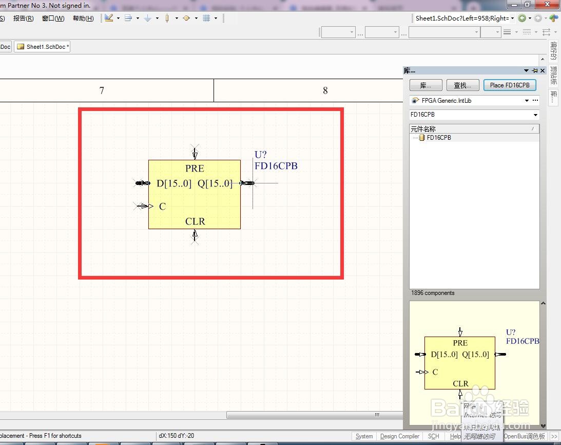Open the FD16CPB filter dropdown
Image resolution: width=561 pixels, height=445 pixels.
(x=535, y=115)
